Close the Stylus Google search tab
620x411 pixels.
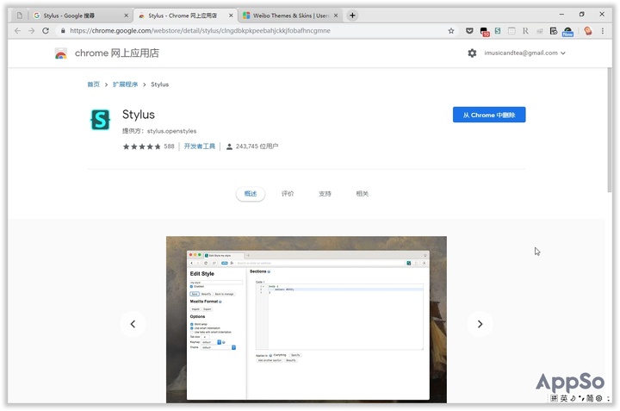coord(126,16)
